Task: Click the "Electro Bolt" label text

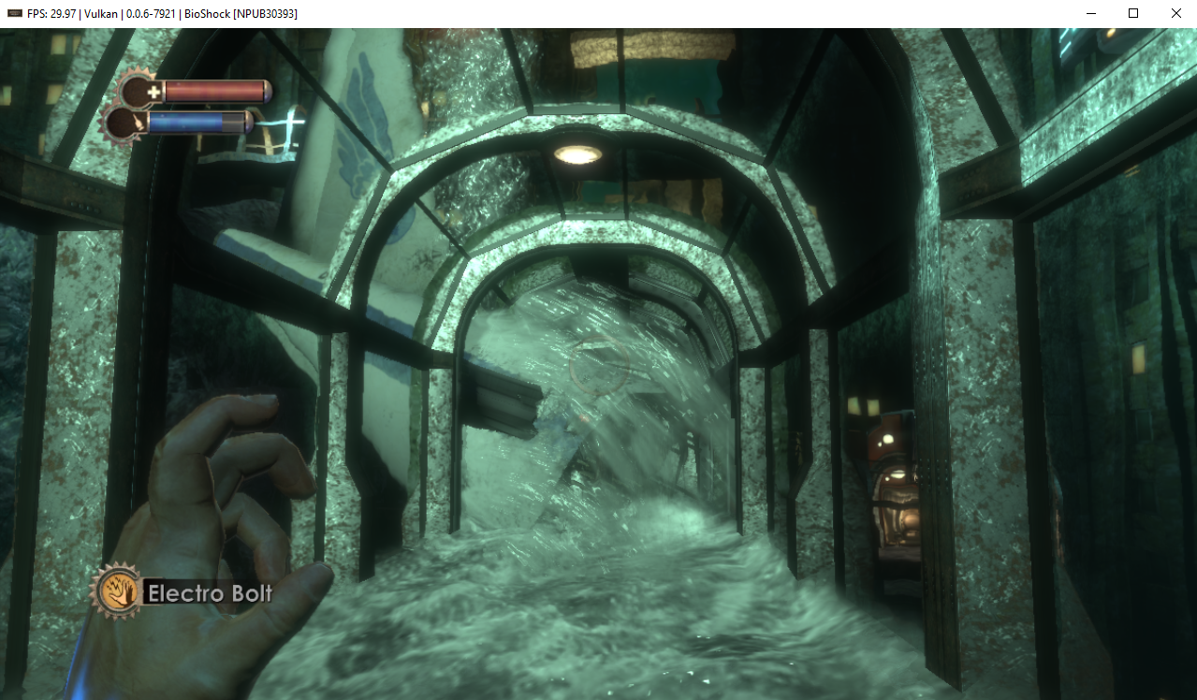Action: click(210, 593)
